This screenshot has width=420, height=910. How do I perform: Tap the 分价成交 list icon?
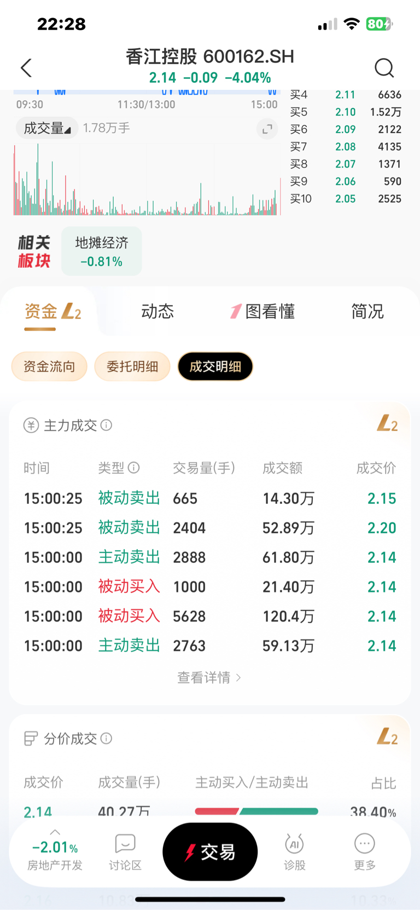[x=31, y=739]
